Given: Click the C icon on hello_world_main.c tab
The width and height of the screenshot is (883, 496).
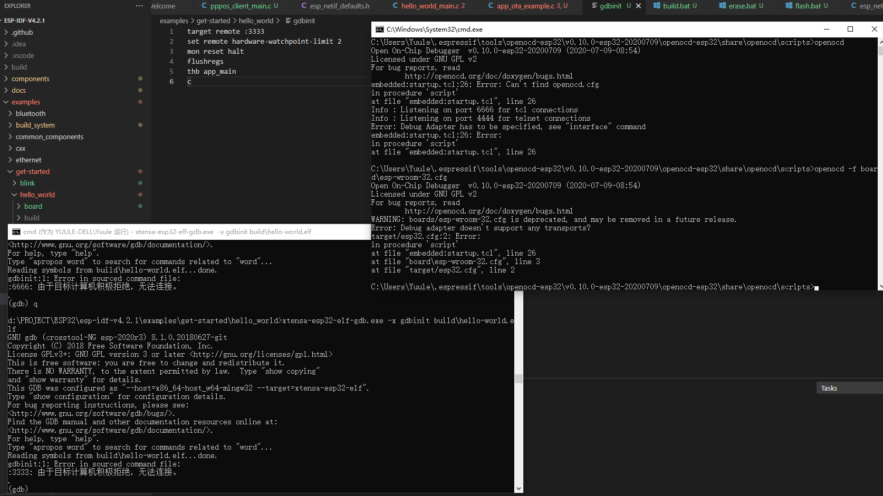Looking at the screenshot, I should pyautogui.click(x=396, y=6).
